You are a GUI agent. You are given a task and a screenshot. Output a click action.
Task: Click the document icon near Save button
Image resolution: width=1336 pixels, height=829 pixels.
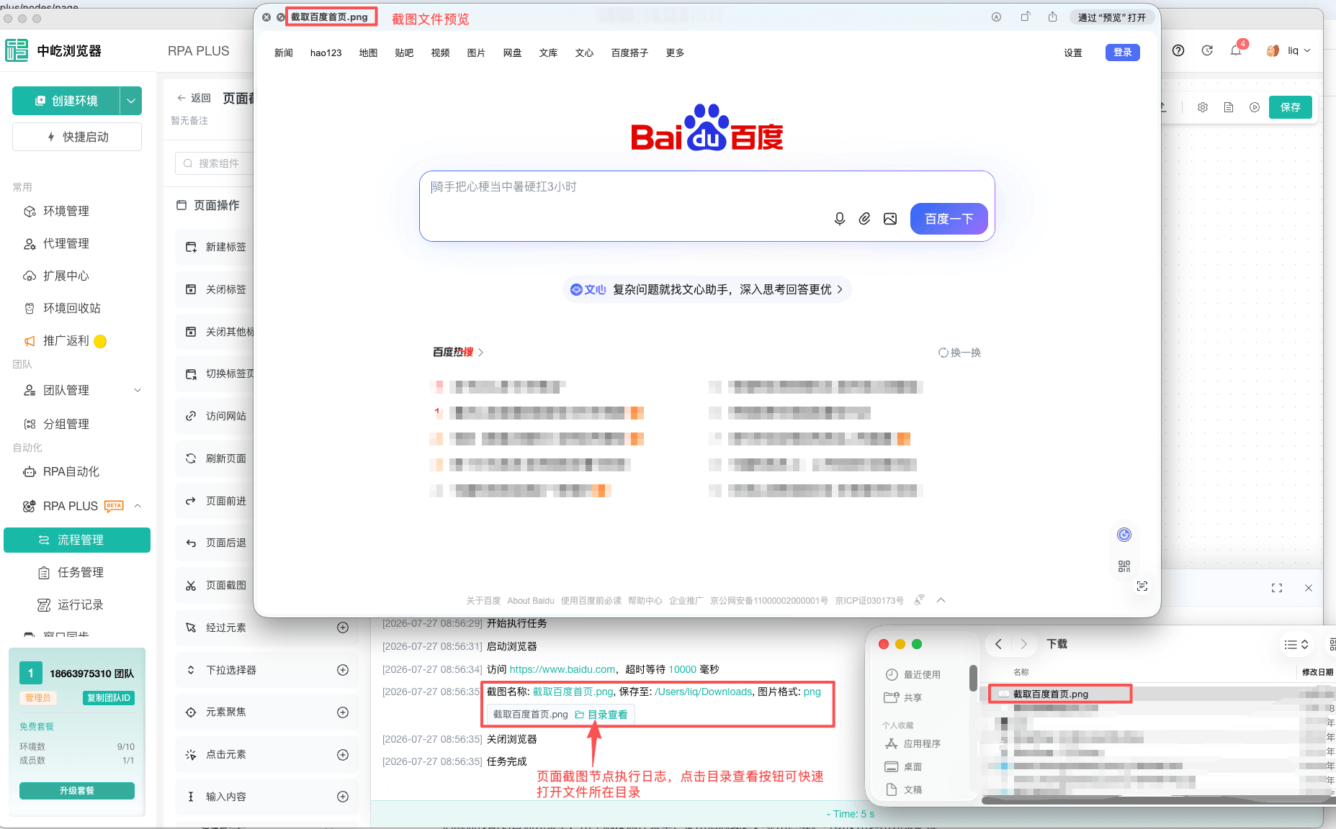(x=1229, y=107)
